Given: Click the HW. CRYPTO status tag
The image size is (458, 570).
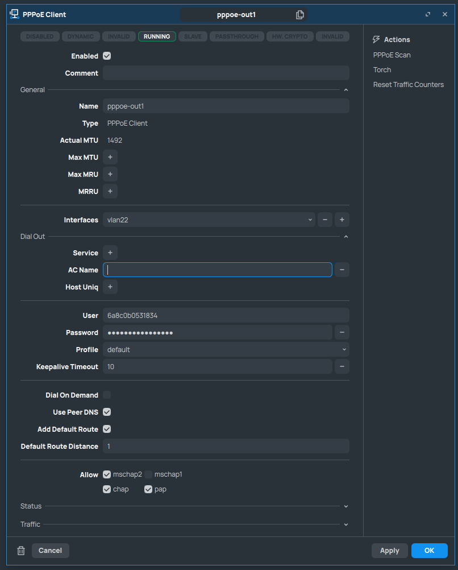Looking at the screenshot, I should pos(290,36).
